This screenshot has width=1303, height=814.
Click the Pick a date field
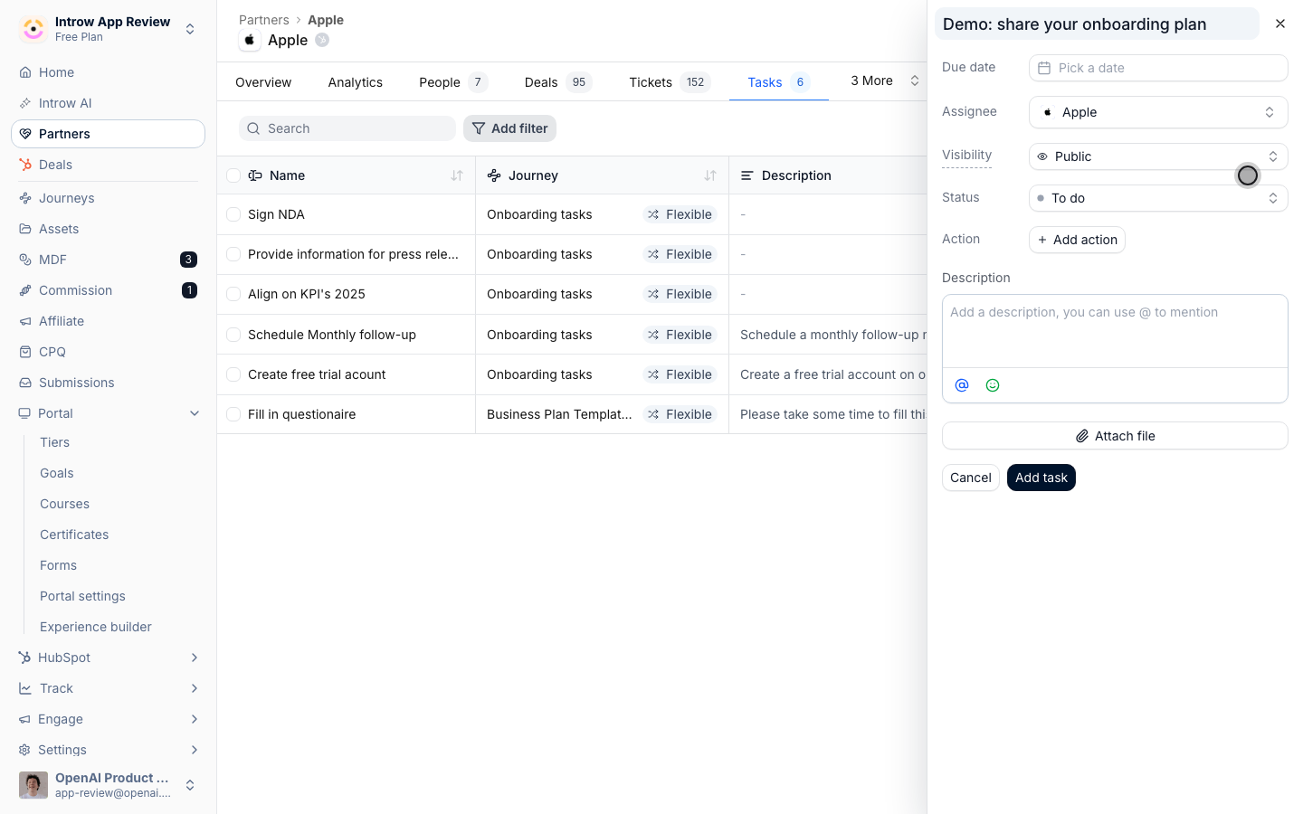pyautogui.click(x=1158, y=68)
